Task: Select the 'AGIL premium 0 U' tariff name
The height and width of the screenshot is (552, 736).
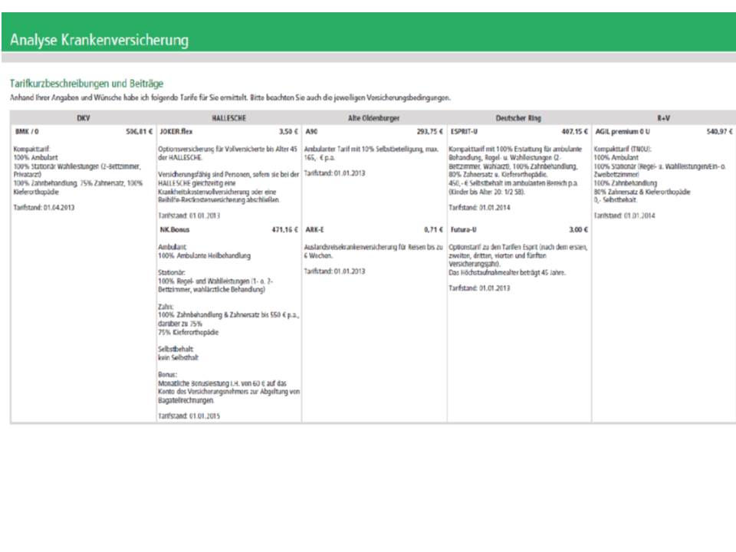Action: click(x=623, y=131)
